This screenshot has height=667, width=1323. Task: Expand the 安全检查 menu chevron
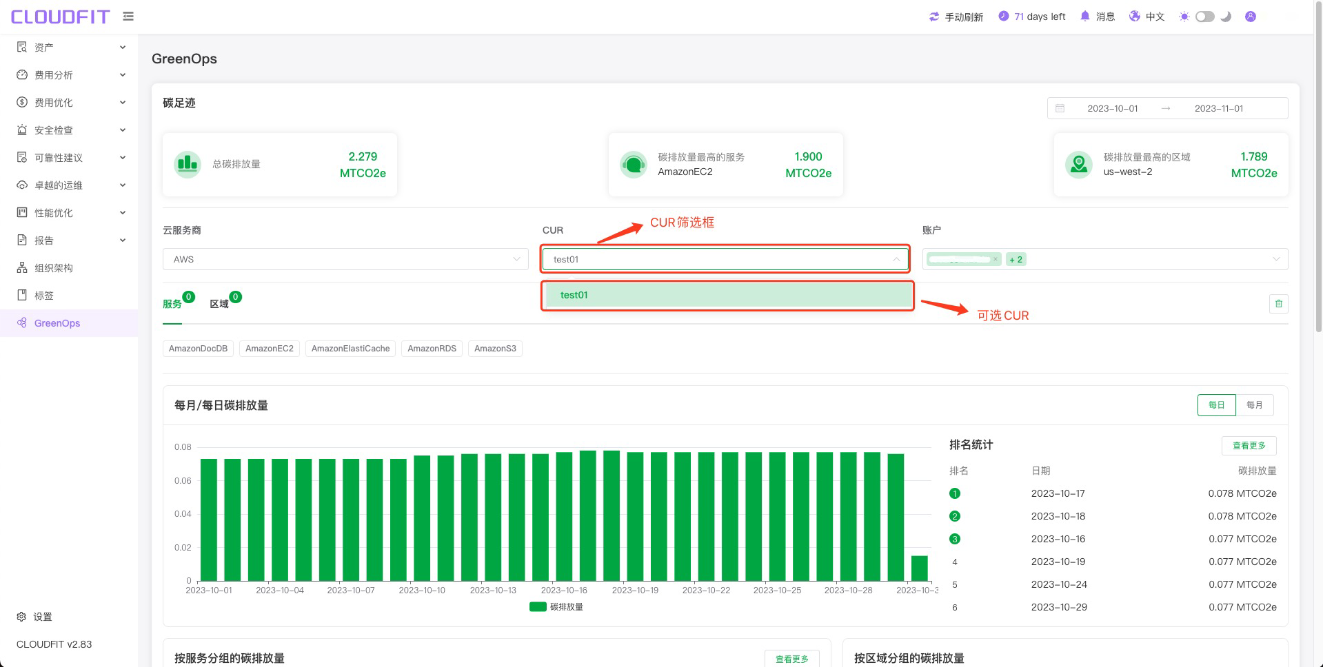click(x=123, y=130)
